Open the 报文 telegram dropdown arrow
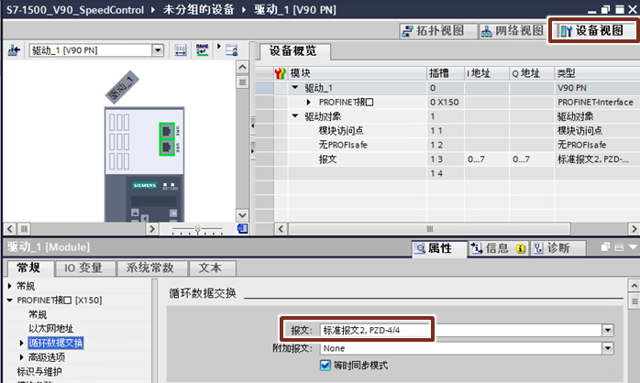 608,330
